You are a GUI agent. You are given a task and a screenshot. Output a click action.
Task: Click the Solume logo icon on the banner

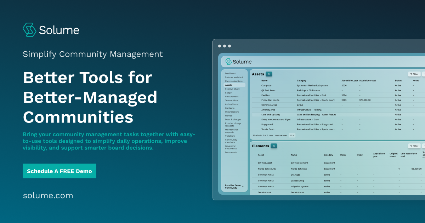(x=29, y=30)
